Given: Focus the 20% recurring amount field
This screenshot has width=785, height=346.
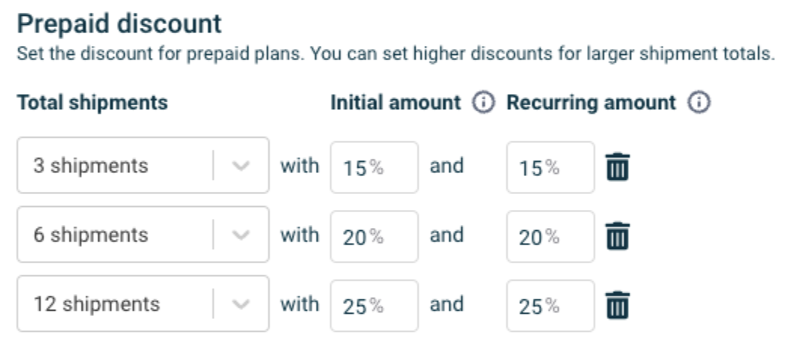Looking at the screenshot, I should pyautogui.click(x=551, y=236).
